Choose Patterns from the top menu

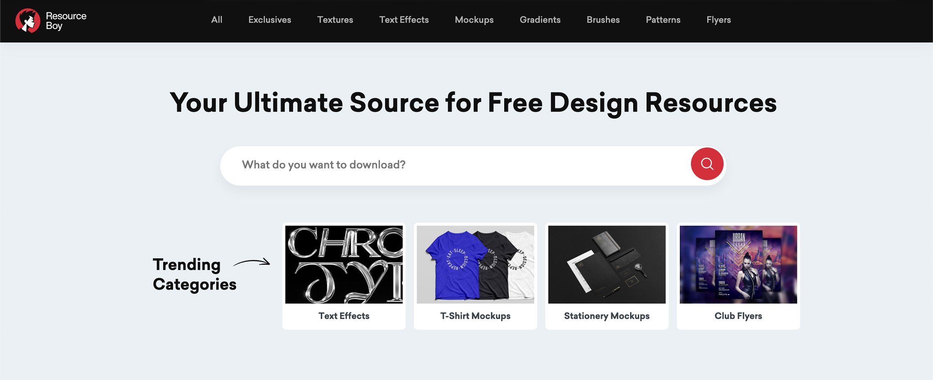(x=663, y=20)
